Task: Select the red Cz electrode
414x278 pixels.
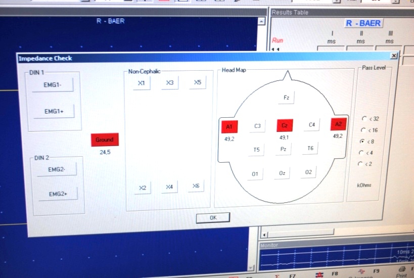Action: [x=285, y=125]
